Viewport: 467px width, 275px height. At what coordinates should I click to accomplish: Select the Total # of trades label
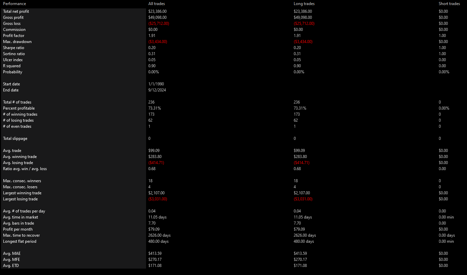[17, 102]
